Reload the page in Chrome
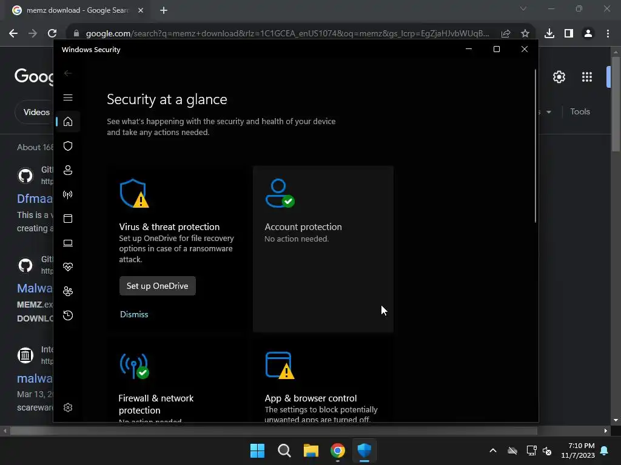This screenshot has height=465, width=621. point(52,33)
